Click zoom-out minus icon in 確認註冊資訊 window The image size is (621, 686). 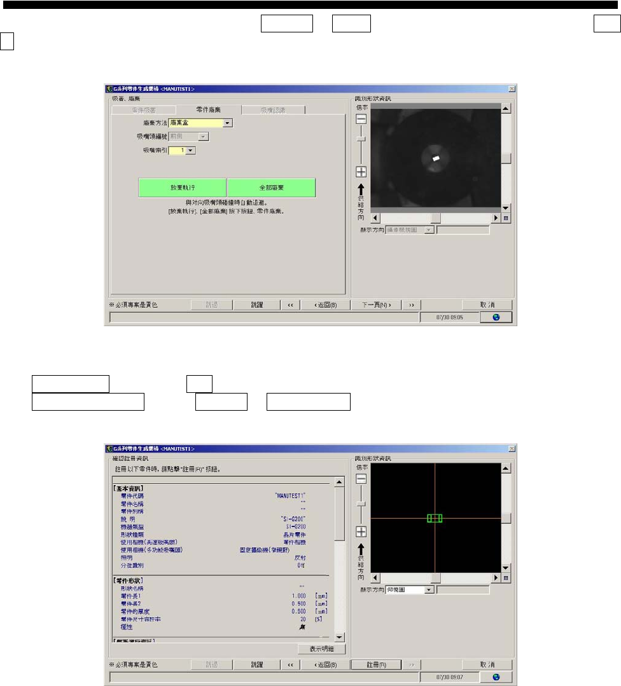(x=361, y=478)
